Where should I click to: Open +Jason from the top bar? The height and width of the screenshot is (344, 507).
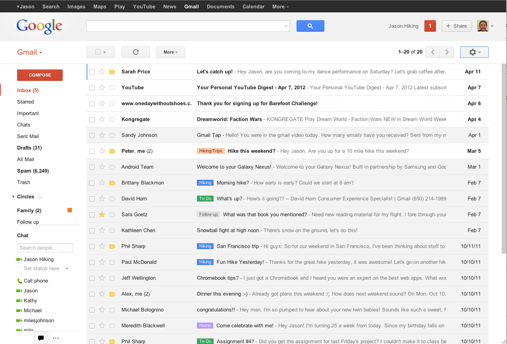(25, 6)
